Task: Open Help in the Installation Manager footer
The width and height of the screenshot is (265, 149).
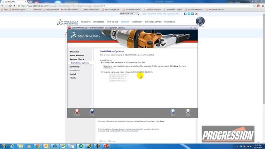Action: 92,111
